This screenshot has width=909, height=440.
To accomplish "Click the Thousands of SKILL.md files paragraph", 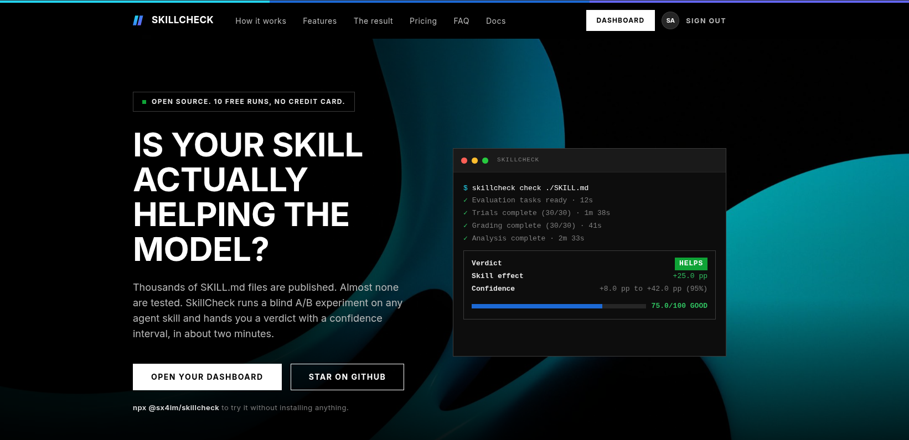I will pos(268,311).
